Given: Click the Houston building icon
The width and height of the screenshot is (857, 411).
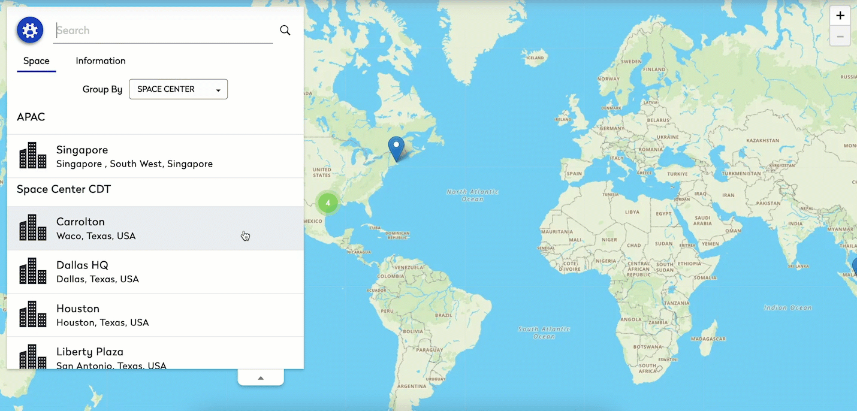Looking at the screenshot, I should [x=33, y=315].
